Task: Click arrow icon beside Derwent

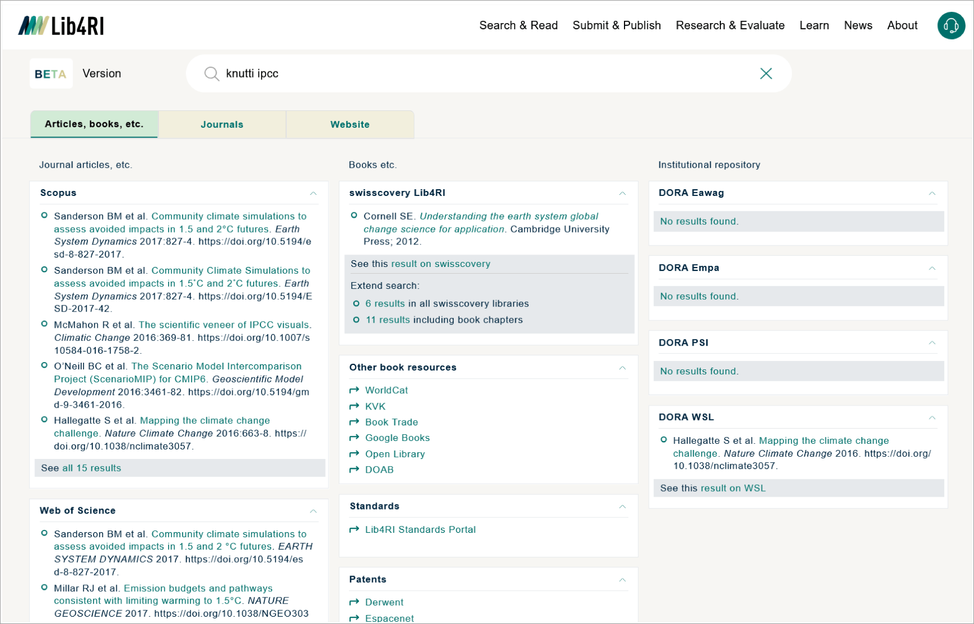Action: pos(354,602)
